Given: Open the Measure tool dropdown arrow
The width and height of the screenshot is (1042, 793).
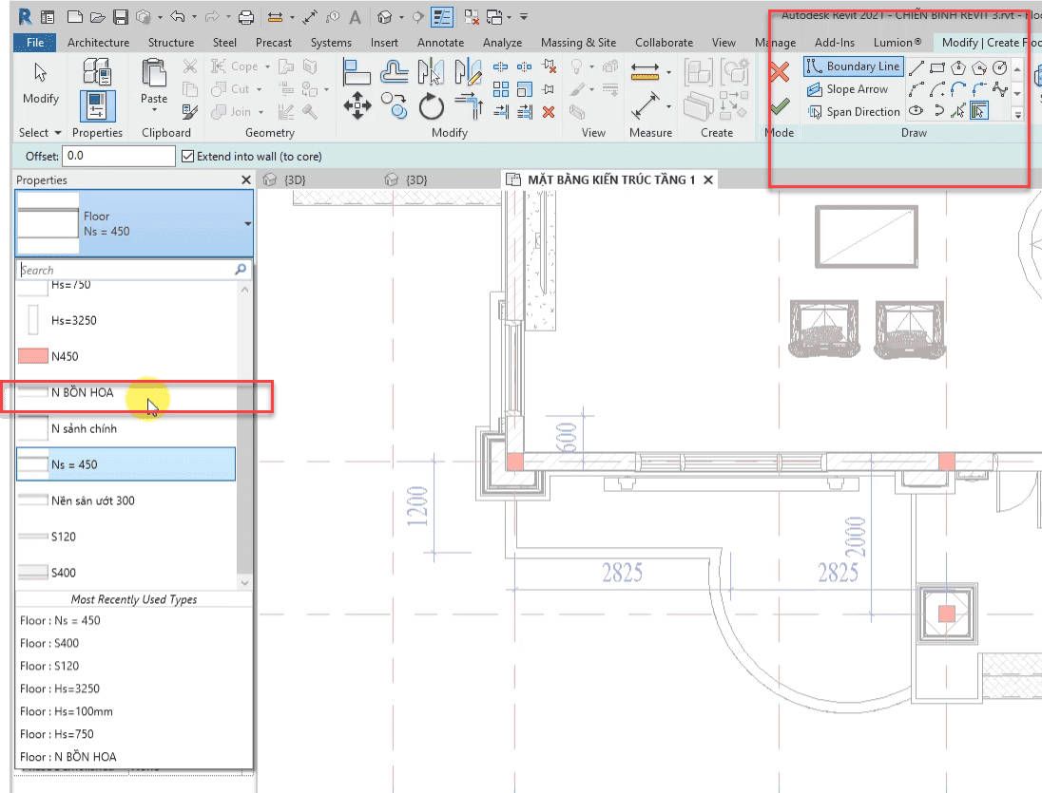Looking at the screenshot, I should [668, 71].
